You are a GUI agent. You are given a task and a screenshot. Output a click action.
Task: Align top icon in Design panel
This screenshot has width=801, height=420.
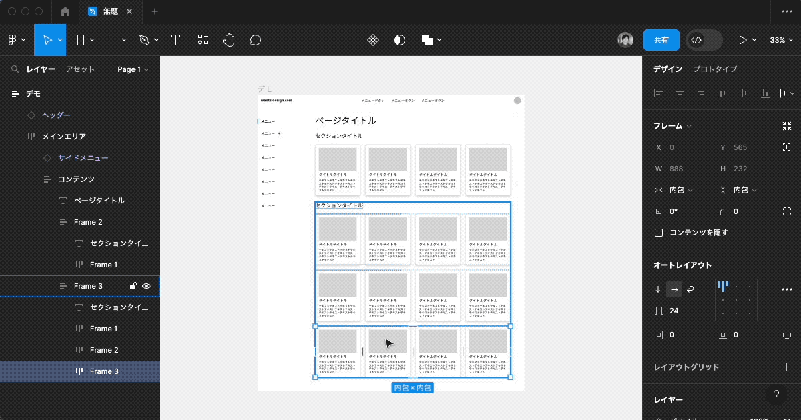722,93
